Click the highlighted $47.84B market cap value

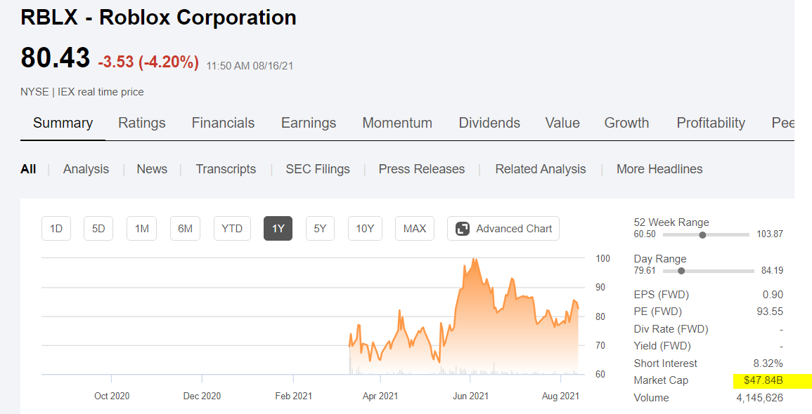(x=763, y=380)
